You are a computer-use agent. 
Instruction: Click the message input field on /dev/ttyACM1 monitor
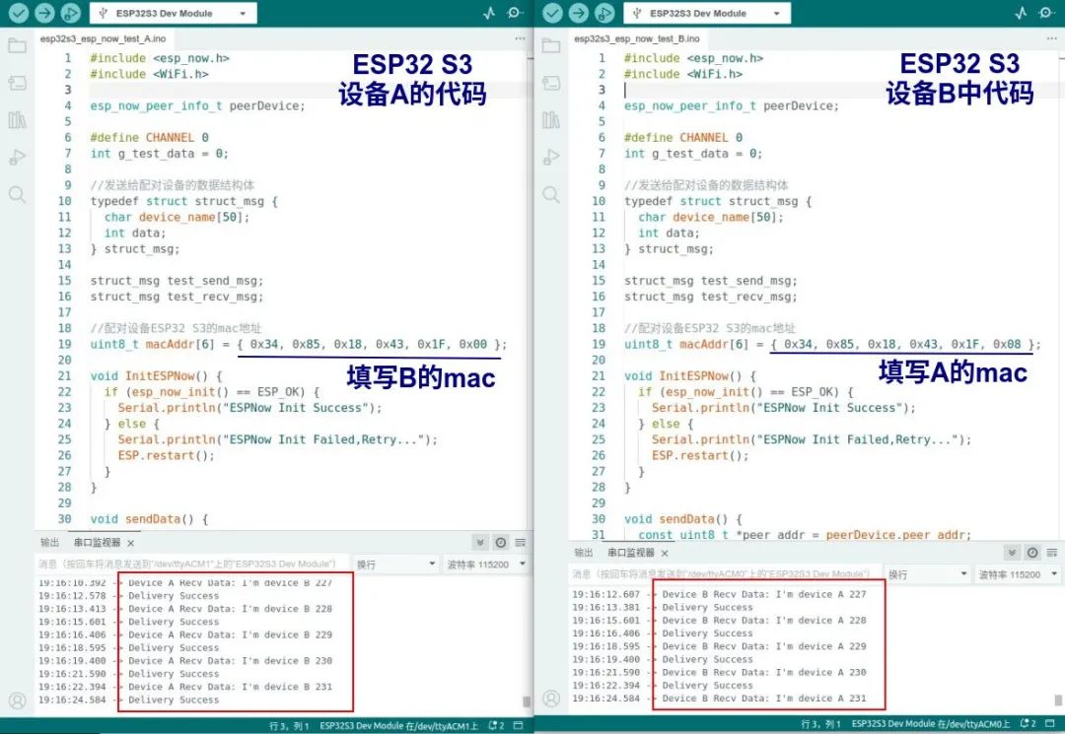(192, 565)
